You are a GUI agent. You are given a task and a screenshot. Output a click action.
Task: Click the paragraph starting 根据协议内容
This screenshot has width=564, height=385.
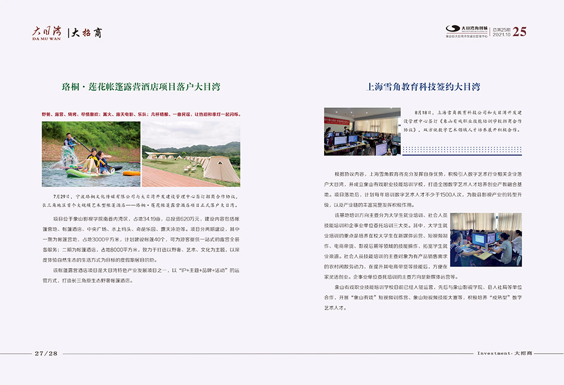(x=423, y=189)
